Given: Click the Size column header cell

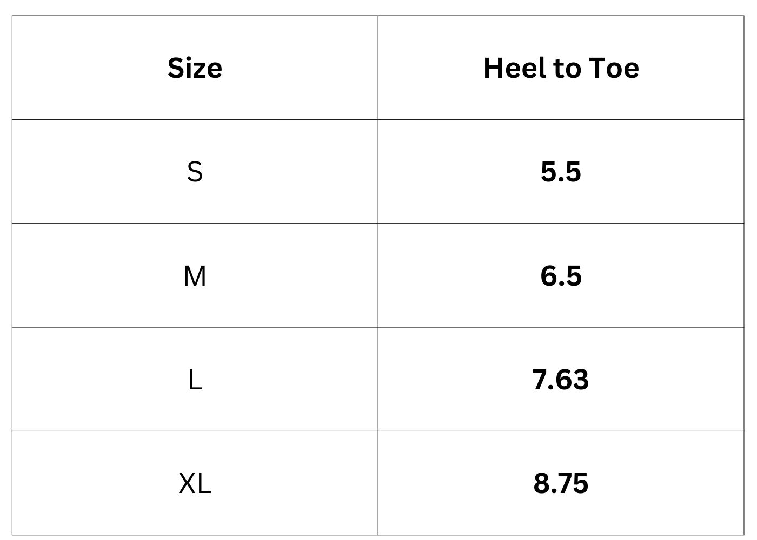Looking at the screenshot, I should click(195, 68).
